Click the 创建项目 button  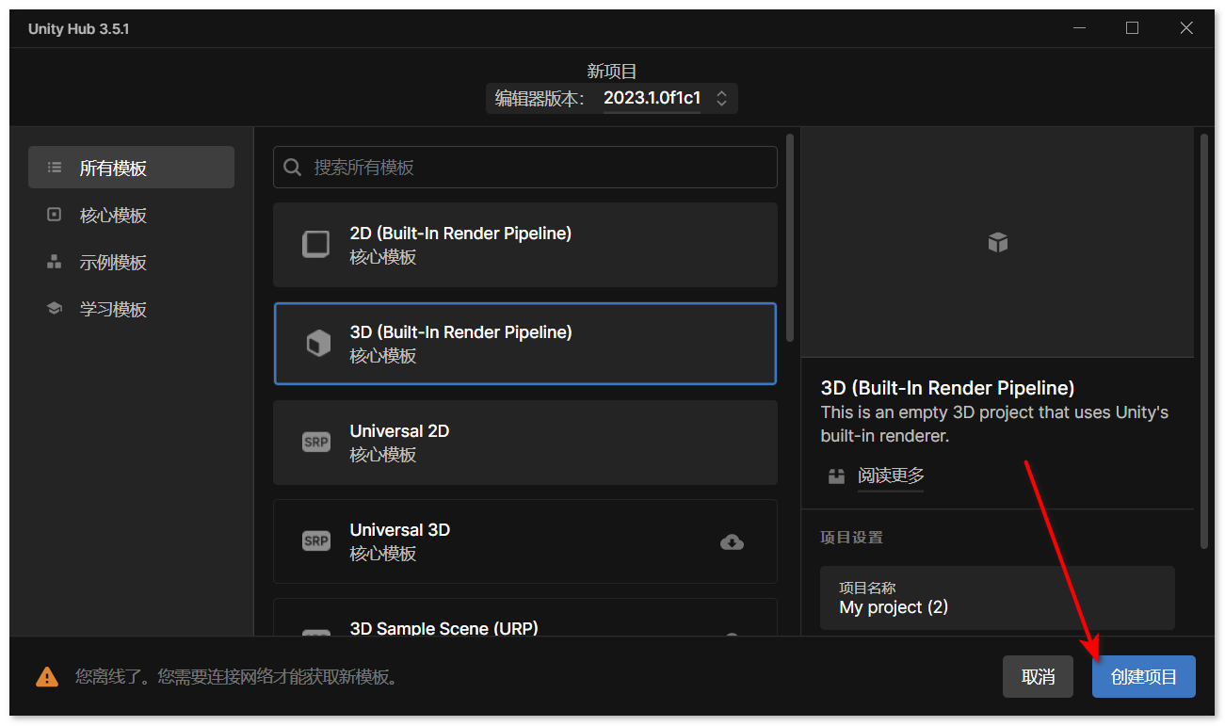[x=1143, y=677]
